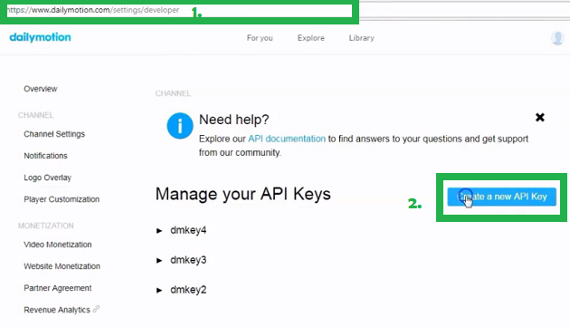Click the dailymotion logo

pos(40,37)
